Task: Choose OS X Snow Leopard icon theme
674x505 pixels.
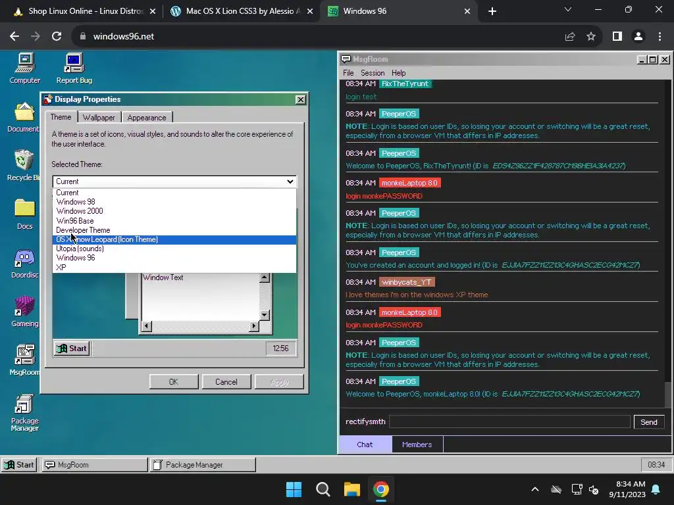Action: click(174, 239)
